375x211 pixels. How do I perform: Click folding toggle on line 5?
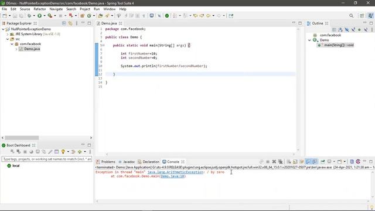[x=103, y=45]
